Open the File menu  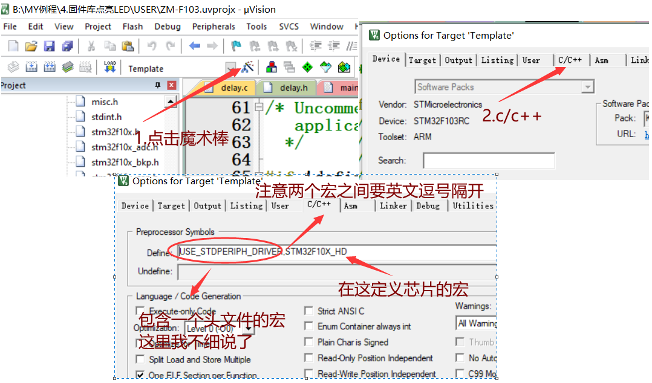coord(10,27)
